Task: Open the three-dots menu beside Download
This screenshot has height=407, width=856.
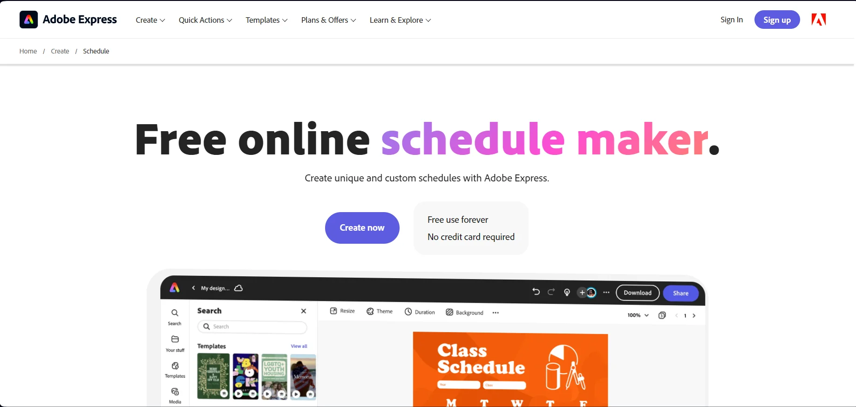Action: [x=606, y=293]
